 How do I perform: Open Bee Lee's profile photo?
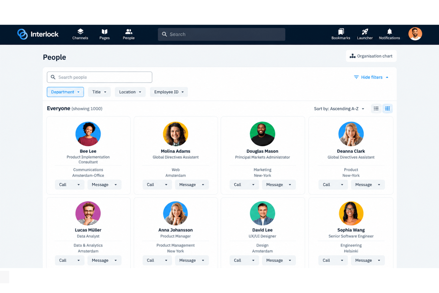point(88,134)
